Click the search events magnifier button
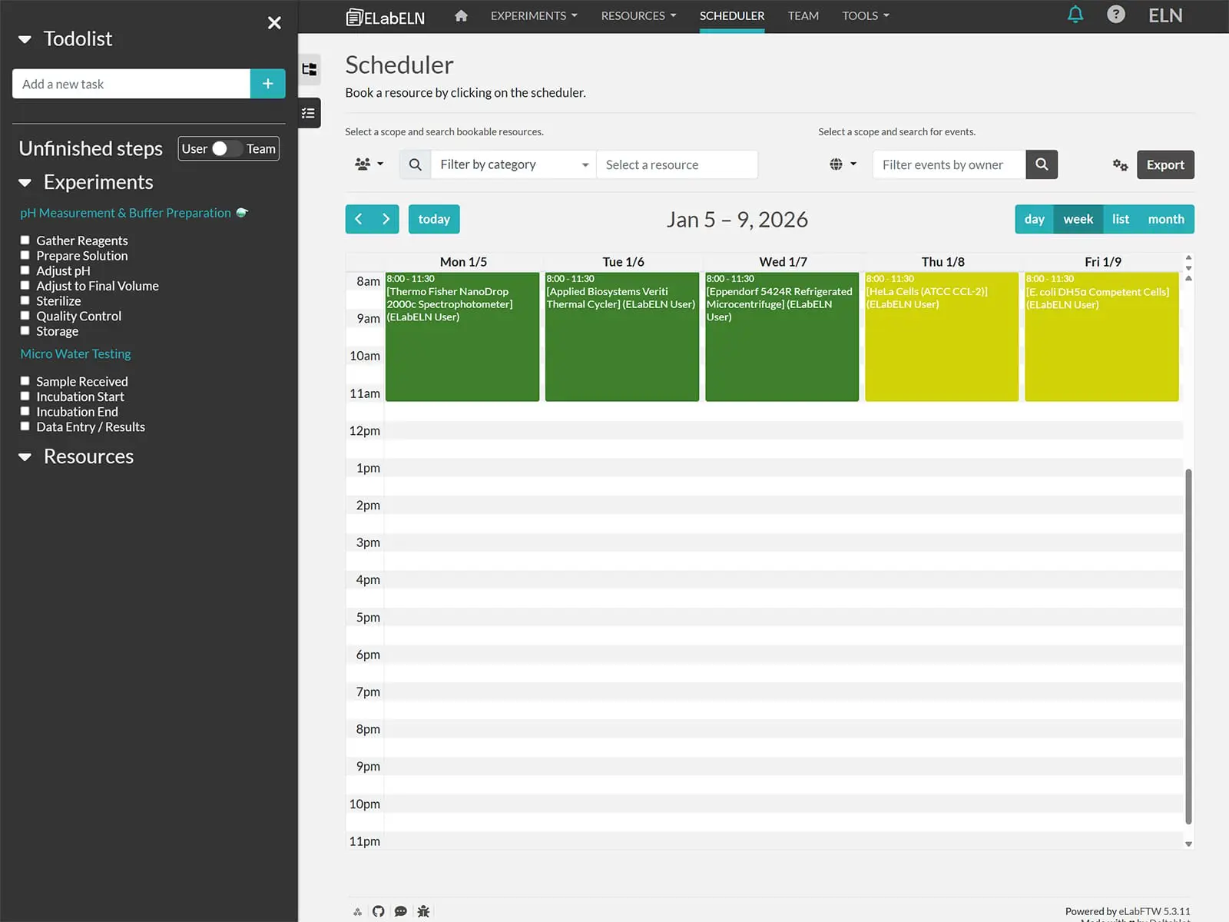1229x922 pixels. pos(1042,164)
